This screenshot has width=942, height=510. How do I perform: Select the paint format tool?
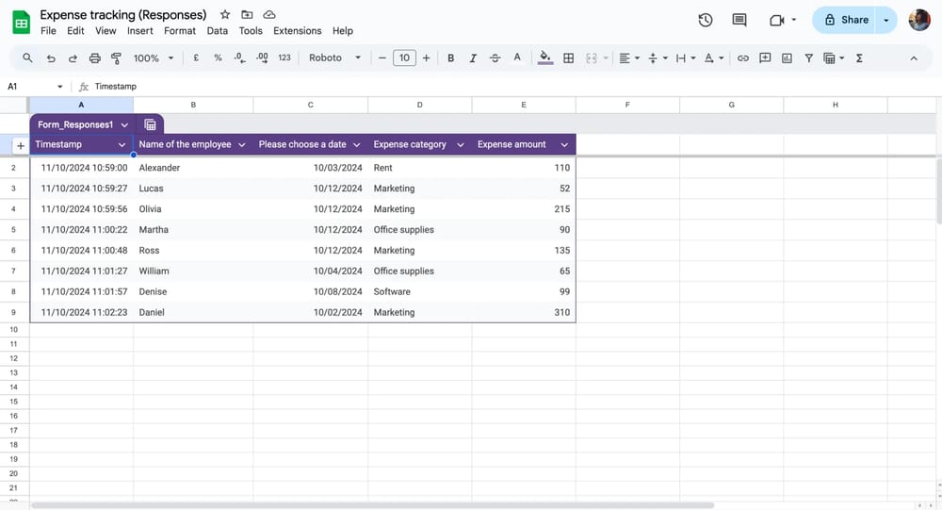pos(117,58)
